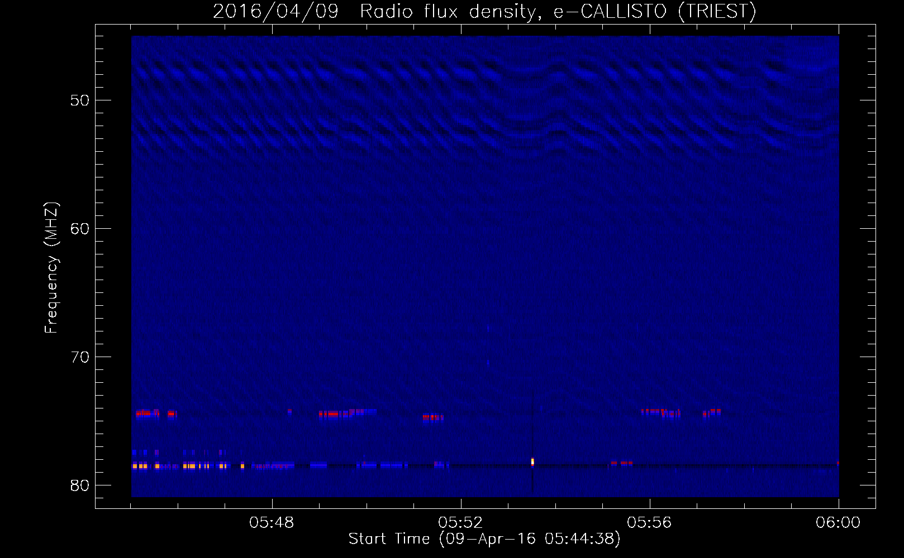The image size is (904, 558).
Task: Click the 05:52 time tick label
Action: [461, 523]
